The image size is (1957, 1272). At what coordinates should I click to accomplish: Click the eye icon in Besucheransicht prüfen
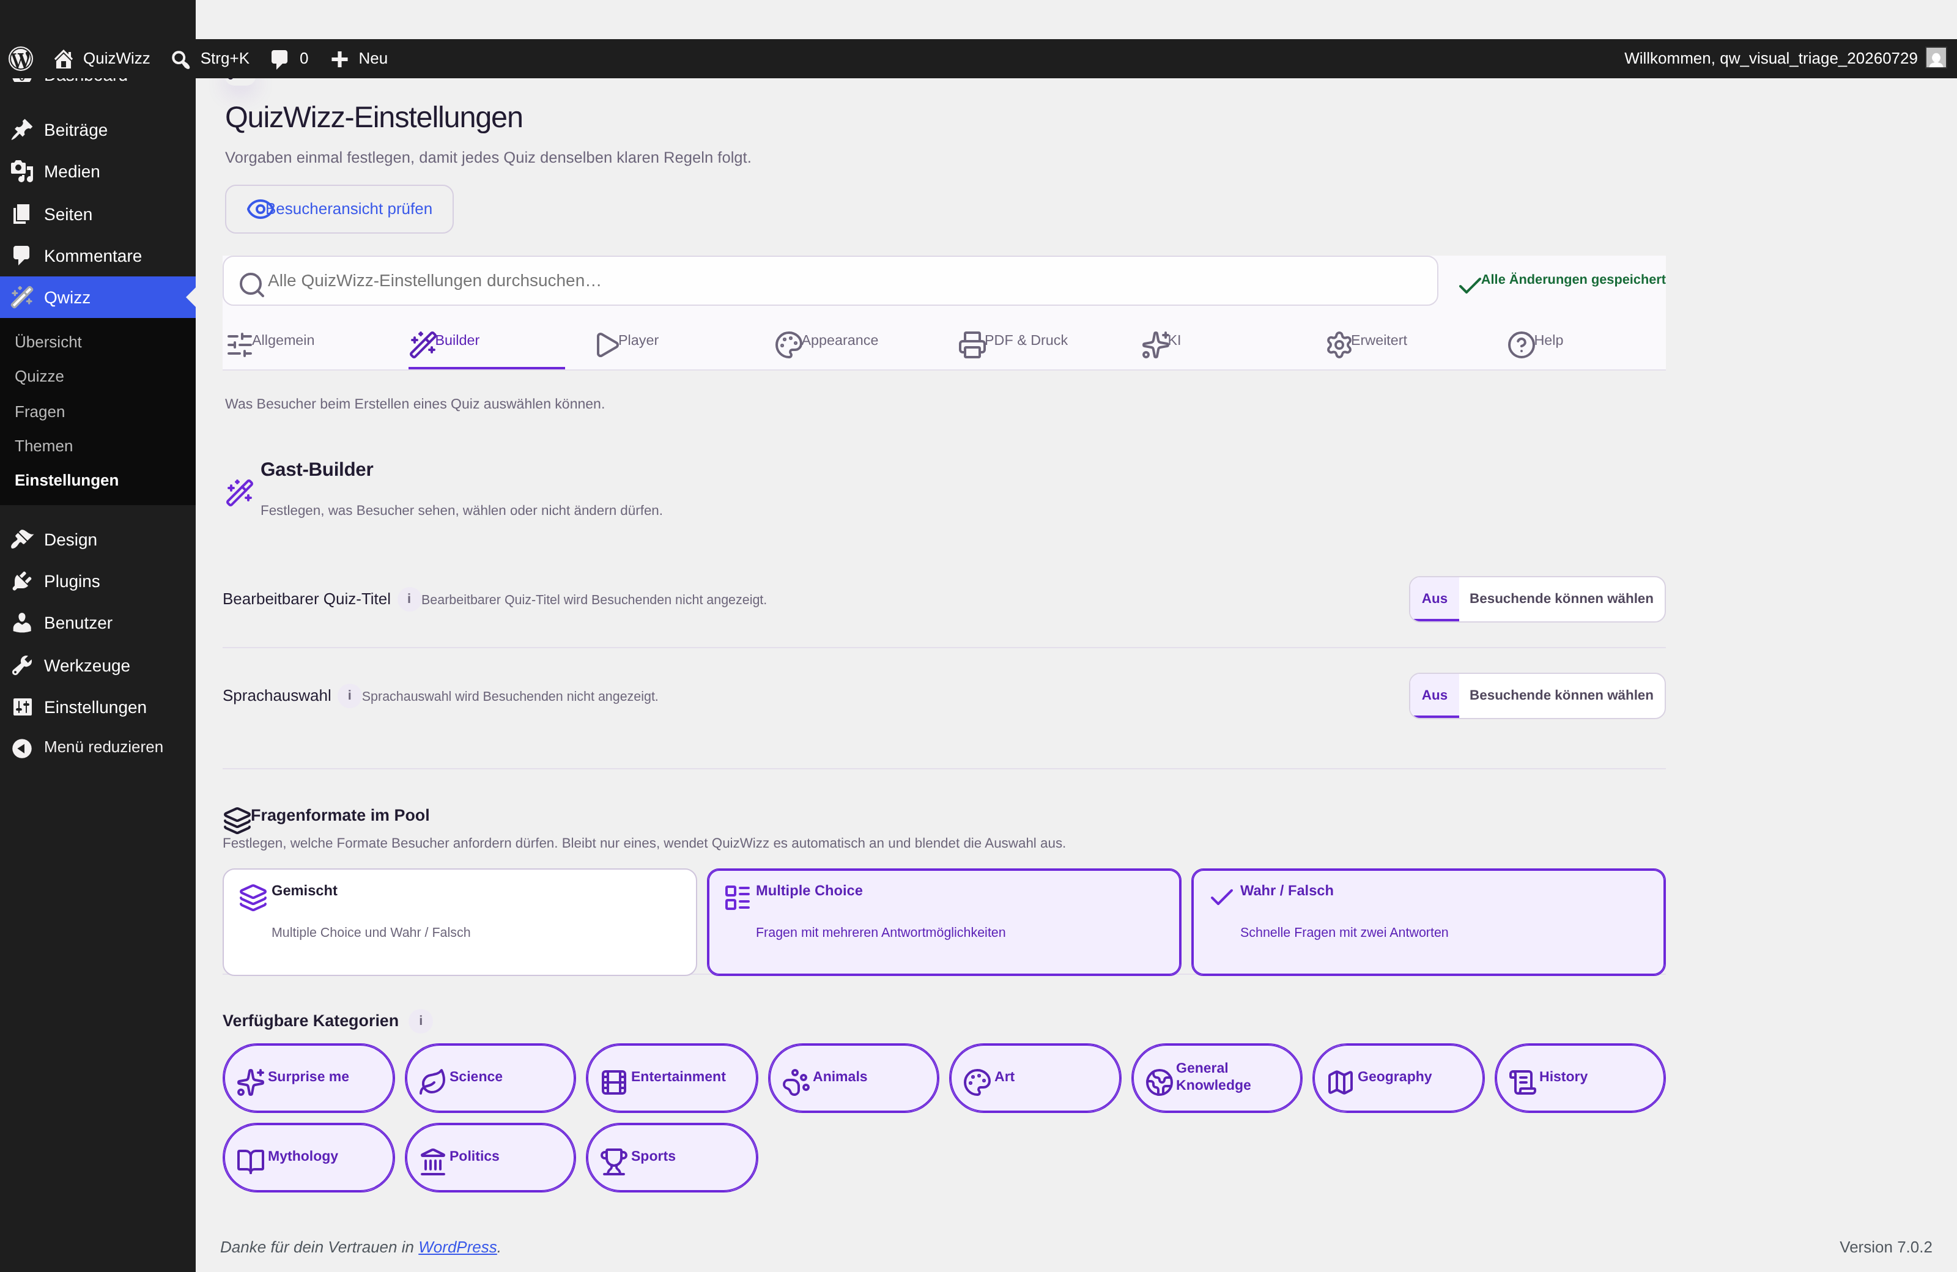click(259, 209)
